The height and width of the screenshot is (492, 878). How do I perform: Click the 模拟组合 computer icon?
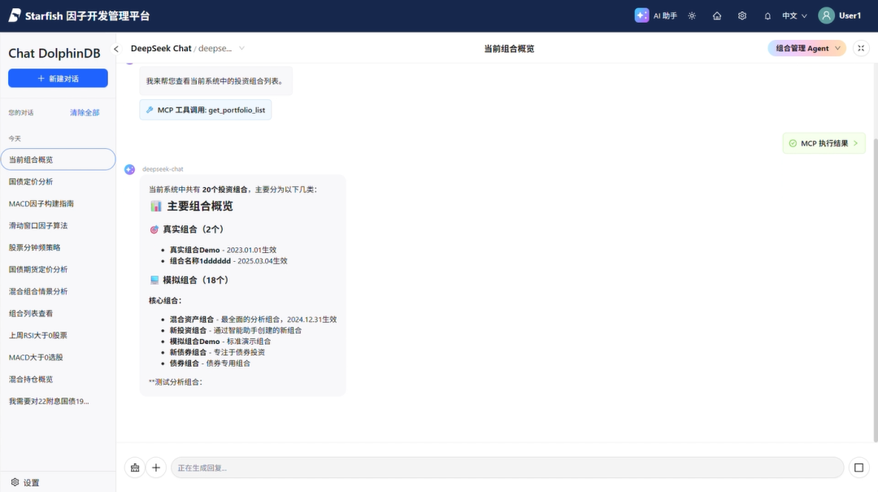click(x=154, y=280)
